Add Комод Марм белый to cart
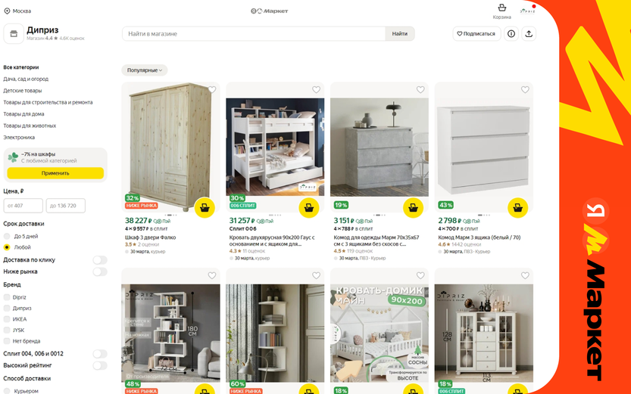 517,208
